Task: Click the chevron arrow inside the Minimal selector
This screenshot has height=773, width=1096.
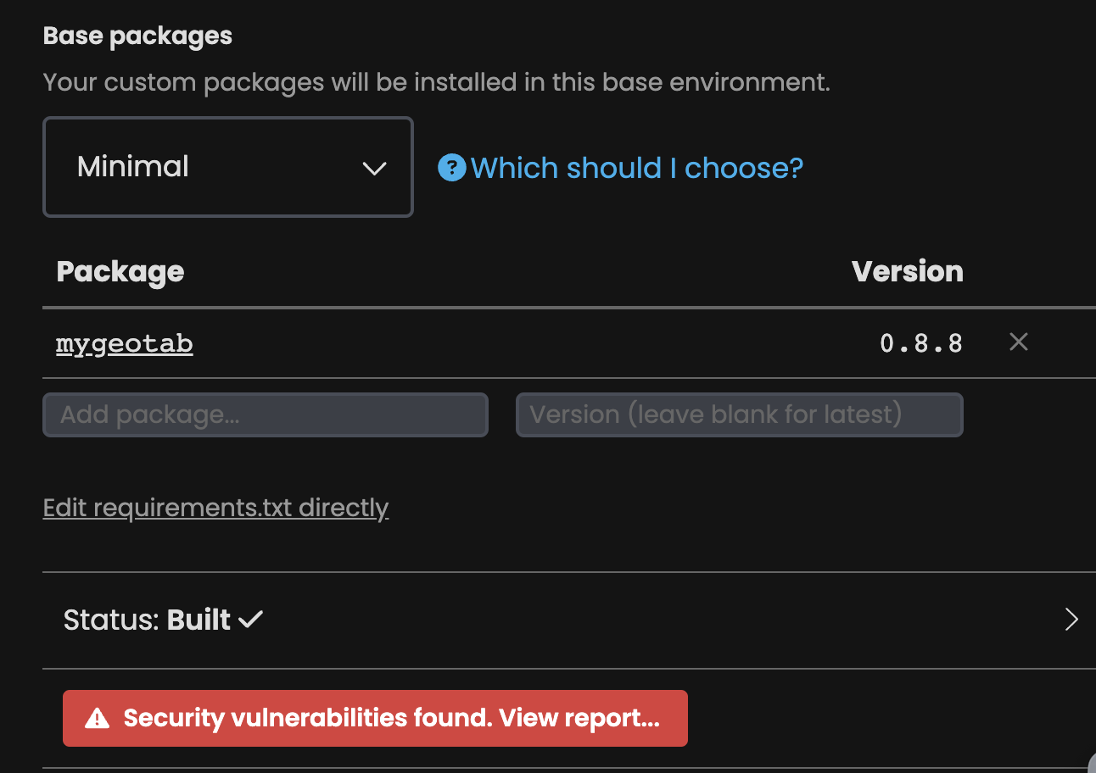Action: tap(374, 168)
